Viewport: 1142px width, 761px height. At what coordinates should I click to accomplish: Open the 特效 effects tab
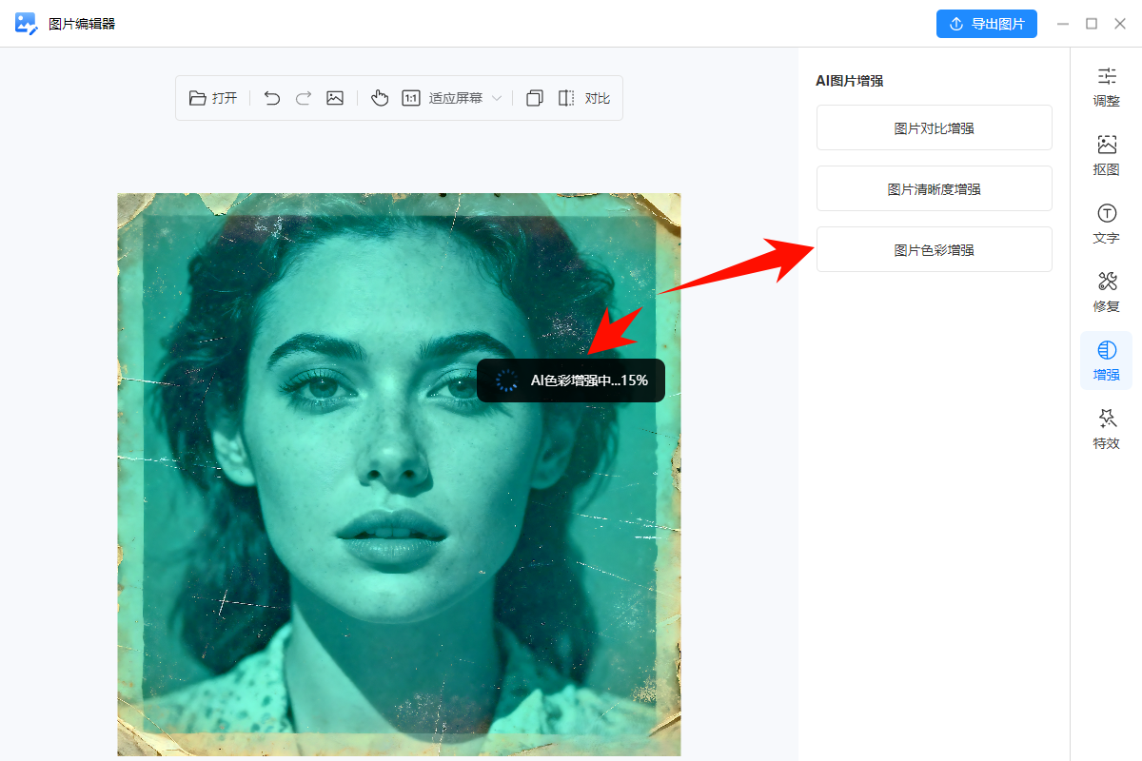point(1106,430)
